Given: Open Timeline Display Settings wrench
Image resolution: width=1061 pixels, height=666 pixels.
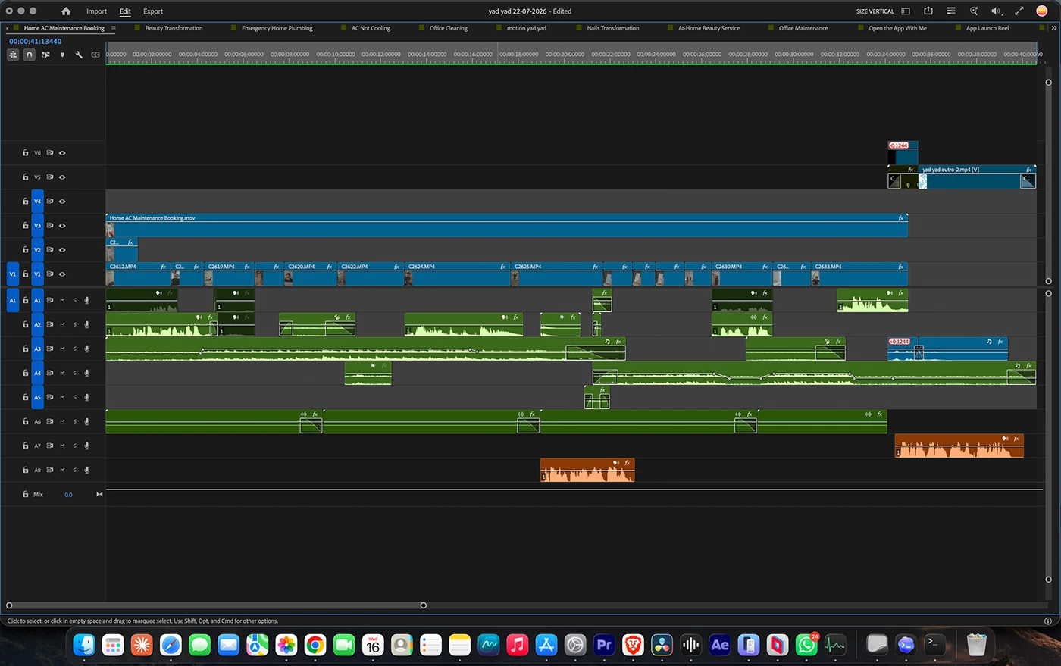Looking at the screenshot, I should click(x=79, y=55).
